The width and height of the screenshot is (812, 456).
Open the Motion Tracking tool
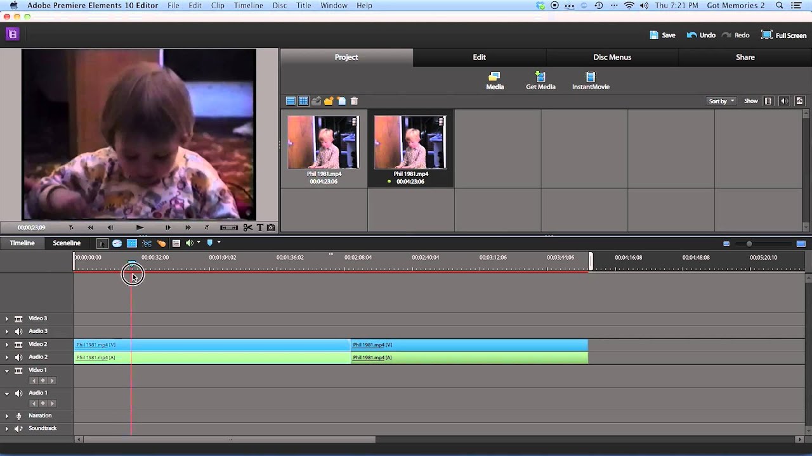pos(161,243)
